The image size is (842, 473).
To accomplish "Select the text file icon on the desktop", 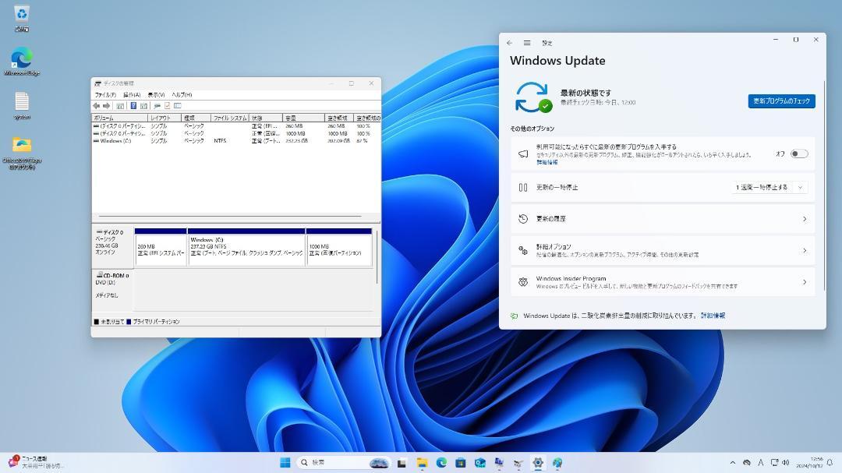I will pyautogui.click(x=22, y=106).
